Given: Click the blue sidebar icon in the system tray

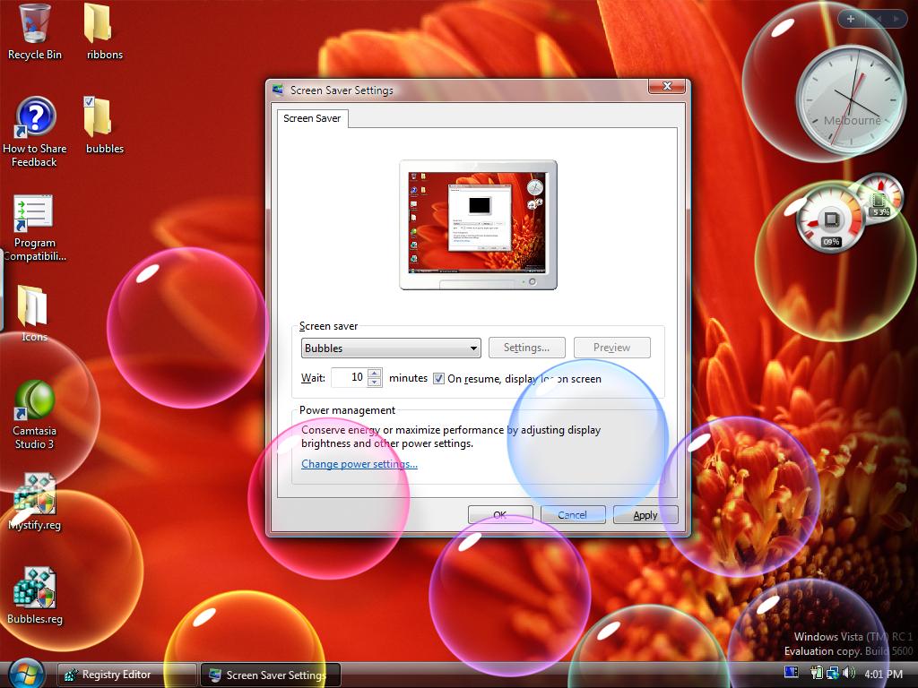Looking at the screenshot, I should 791,673.
